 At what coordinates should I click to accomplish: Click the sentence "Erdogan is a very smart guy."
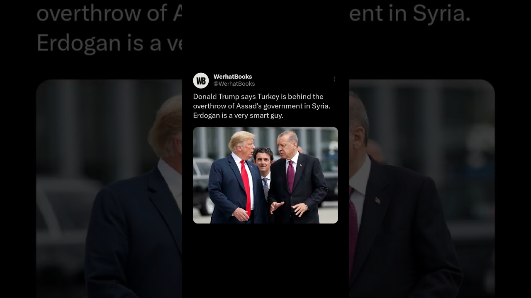coord(238,115)
